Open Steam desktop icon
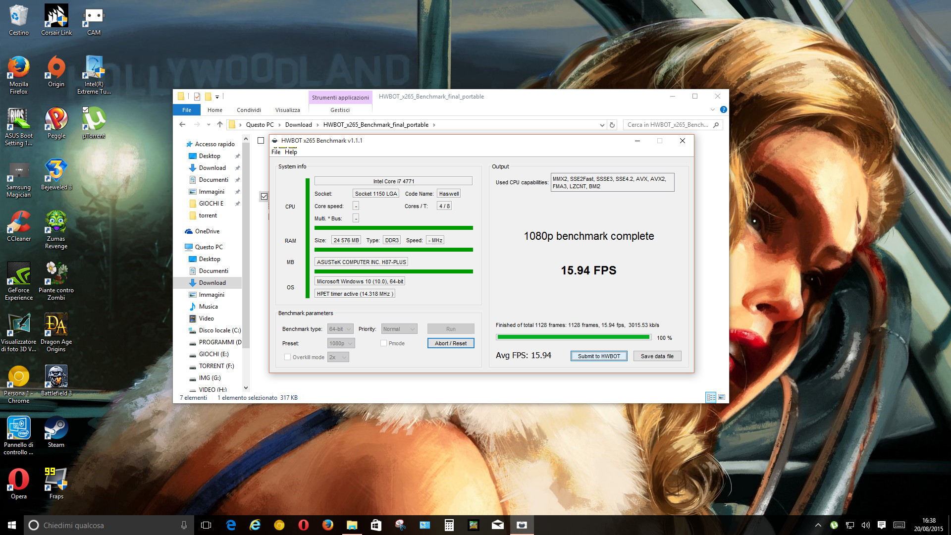Image resolution: width=951 pixels, height=535 pixels. [x=56, y=432]
